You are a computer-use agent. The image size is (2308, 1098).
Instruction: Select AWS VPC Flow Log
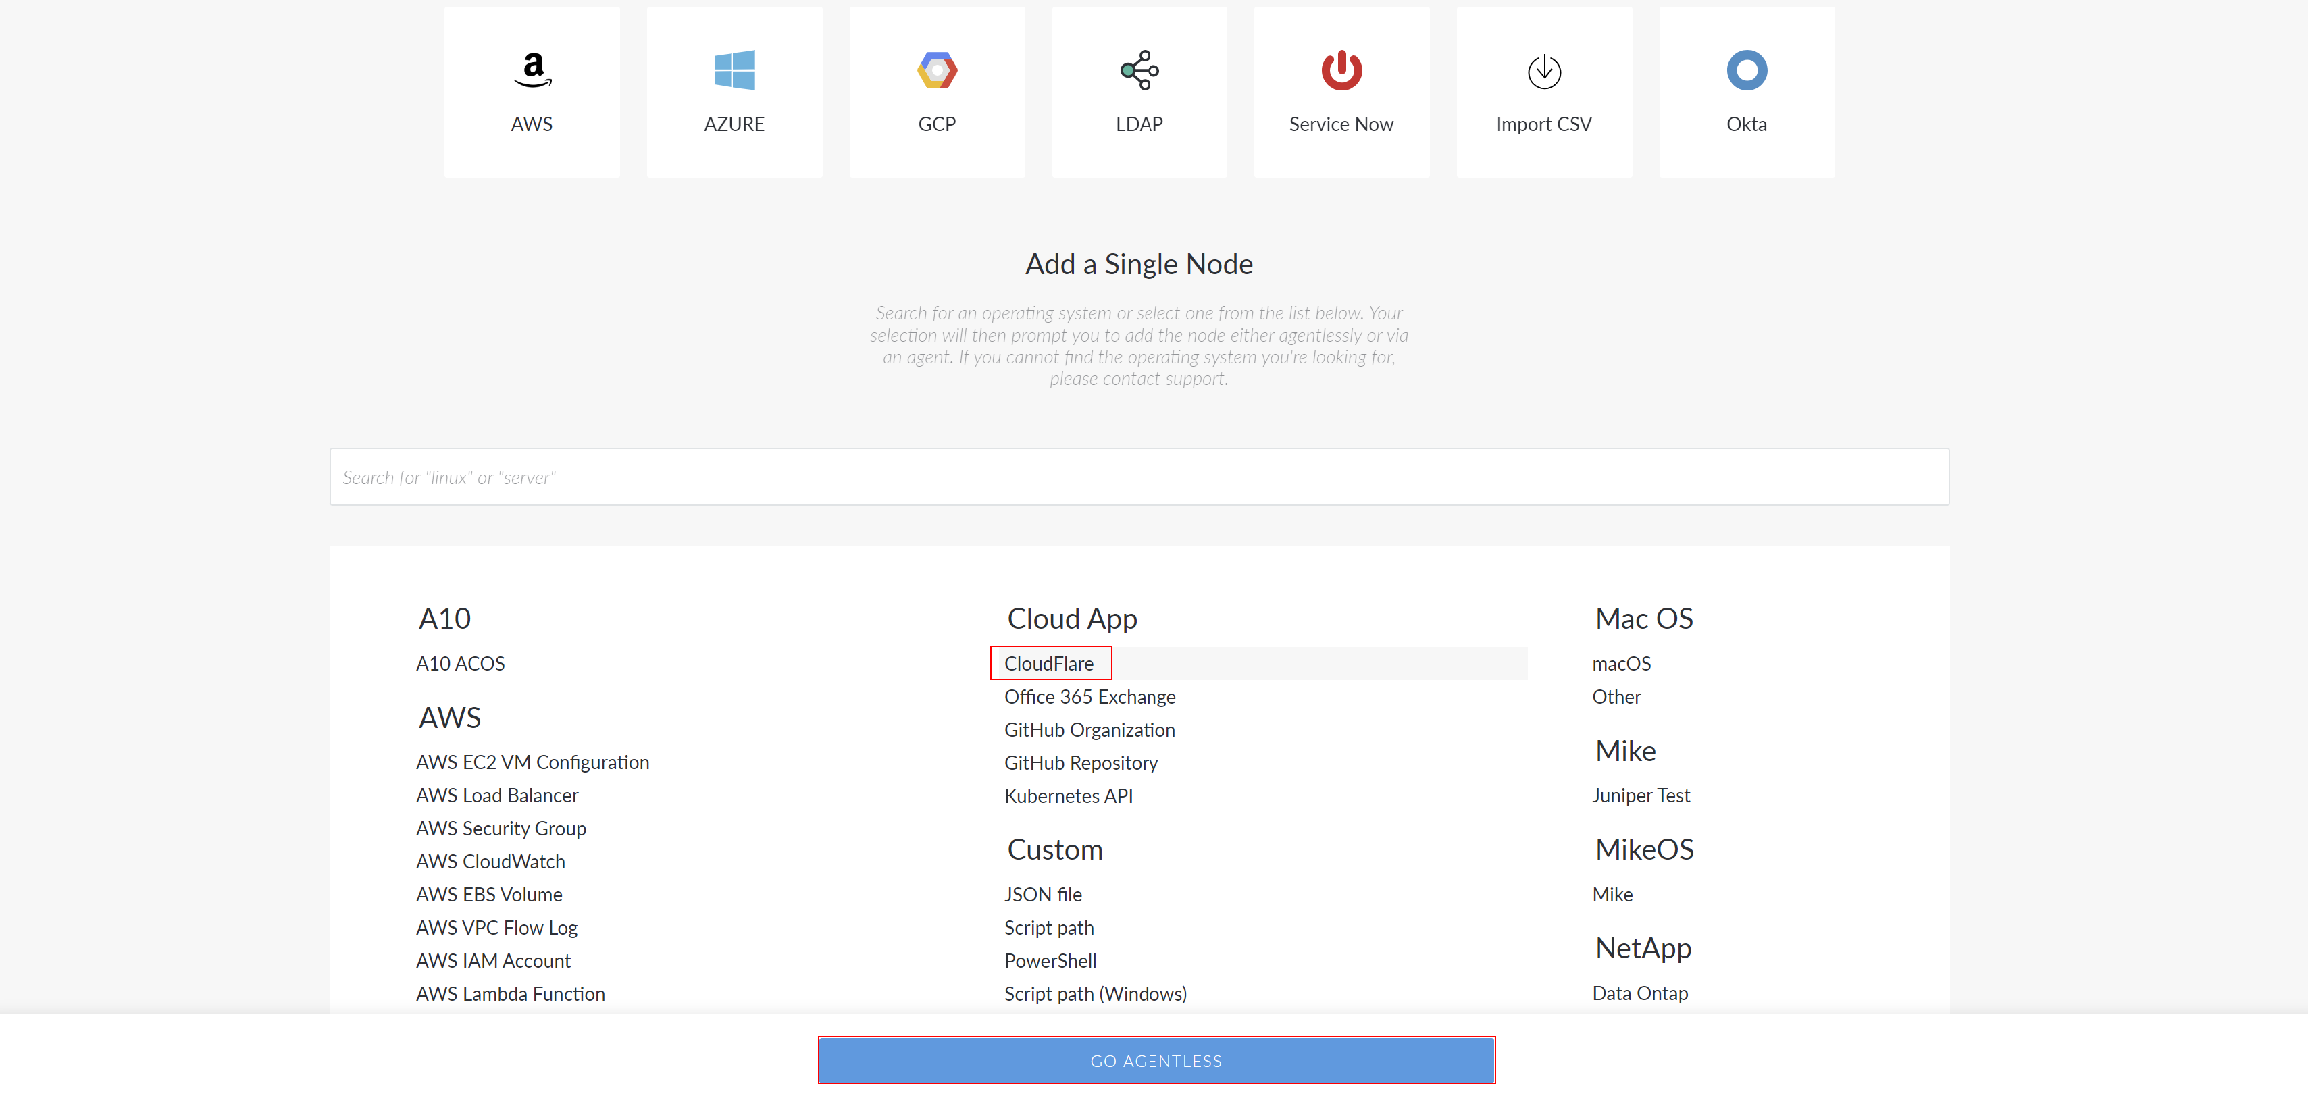point(496,928)
